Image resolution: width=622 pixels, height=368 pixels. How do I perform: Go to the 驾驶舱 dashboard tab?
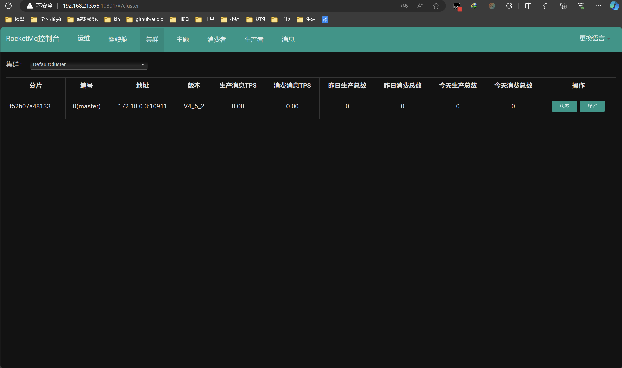[118, 39]
